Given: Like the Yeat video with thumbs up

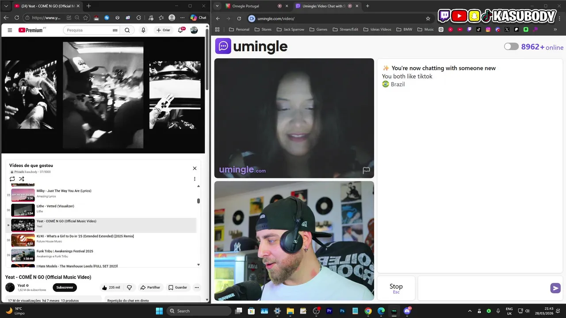Looking at the screenshot, I should [111, 288].
